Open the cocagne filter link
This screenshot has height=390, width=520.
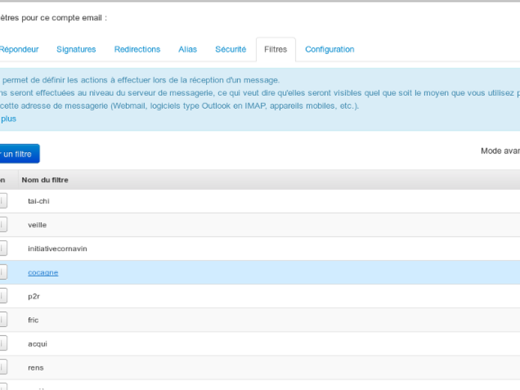(x=43, y=272)
